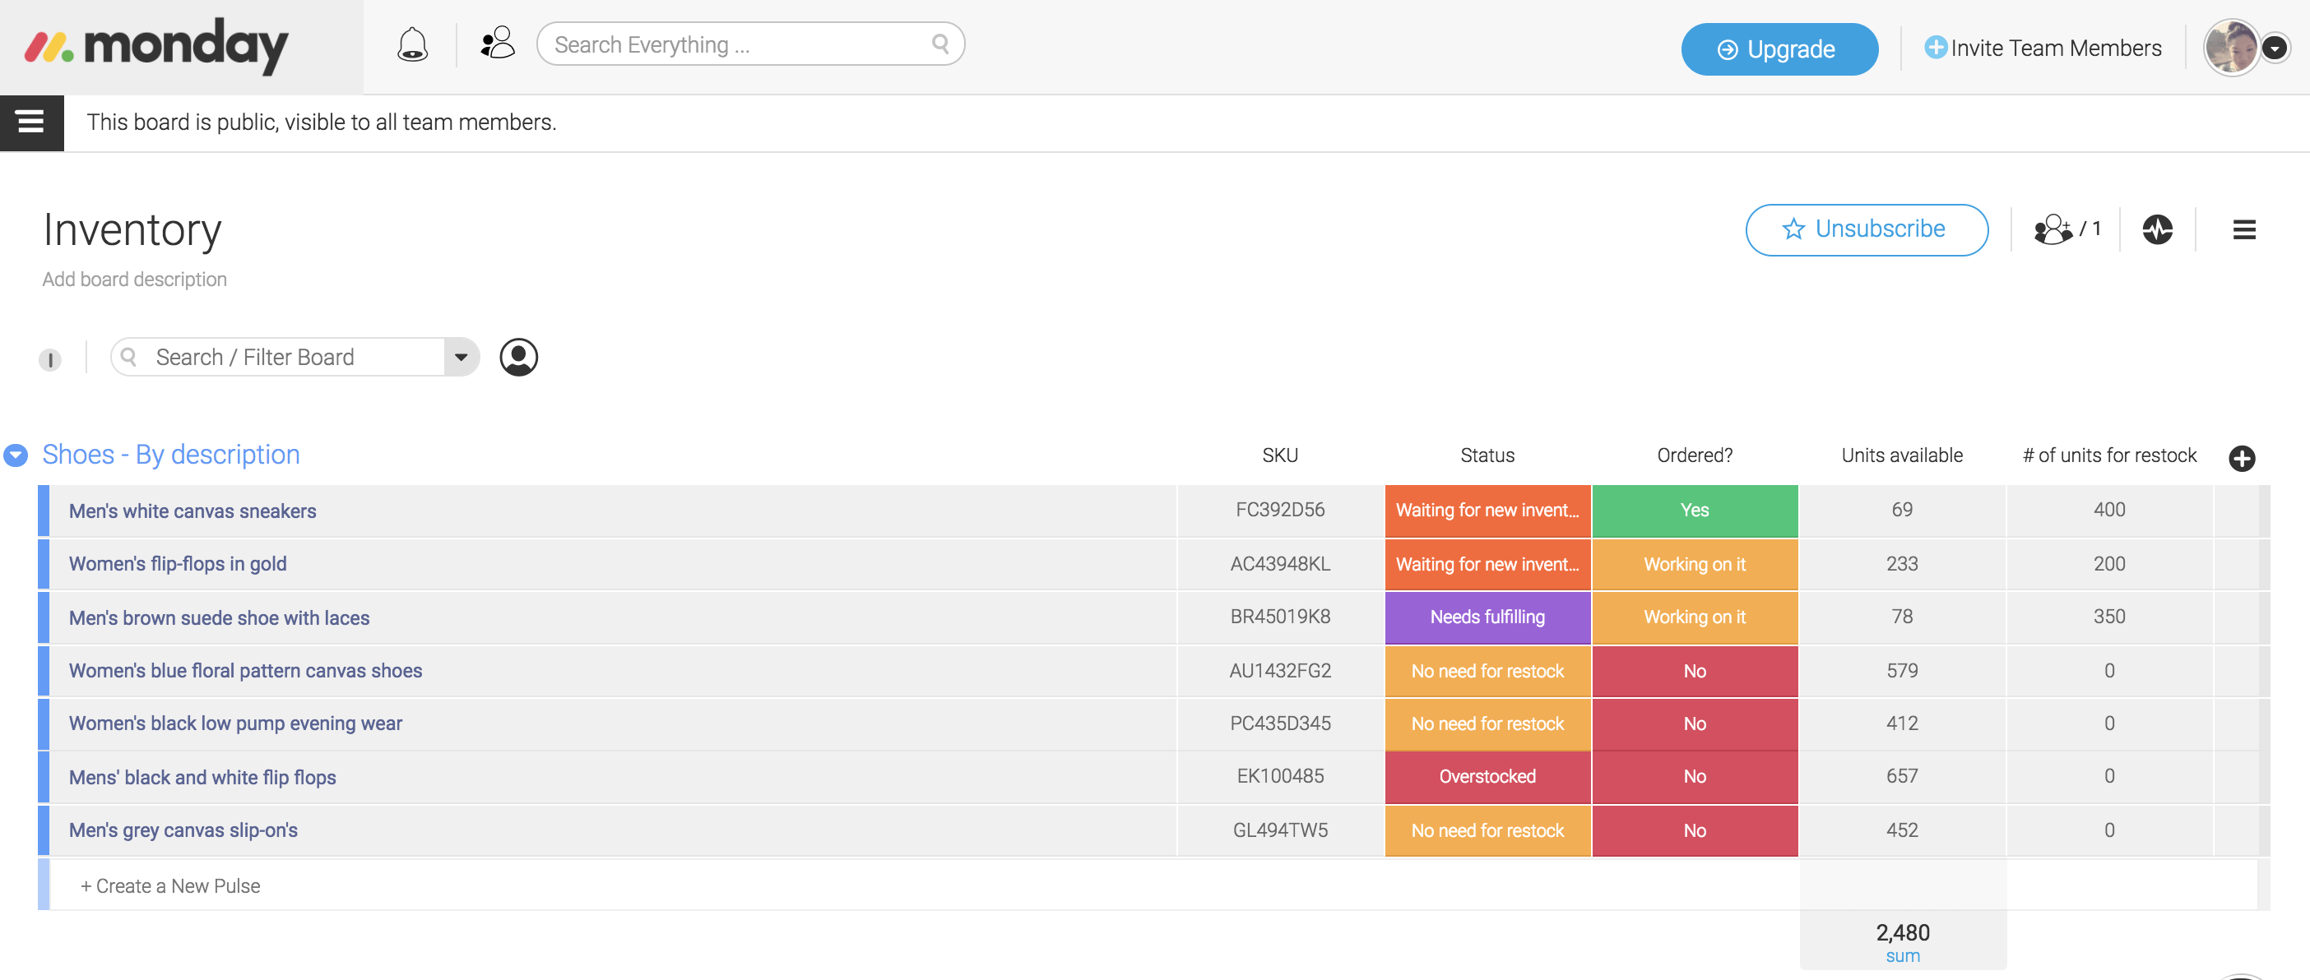The width and height of the screenshot is (2310, 980).
Task: Open Men's grey canvas slip-on's pulse
Action: pos(183,830)
